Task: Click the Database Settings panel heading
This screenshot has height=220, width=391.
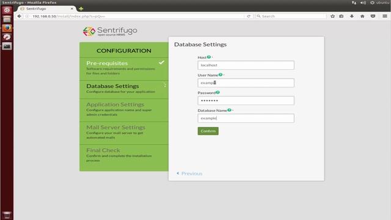Action: pos(200,45)
